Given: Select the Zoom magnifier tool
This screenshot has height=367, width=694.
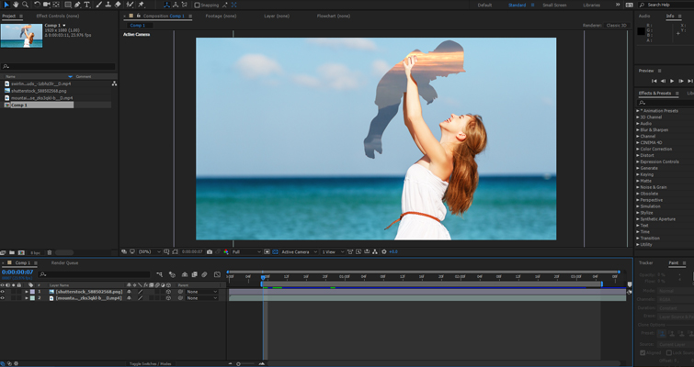Looking at the screenshot, I should tap(25, 5).
